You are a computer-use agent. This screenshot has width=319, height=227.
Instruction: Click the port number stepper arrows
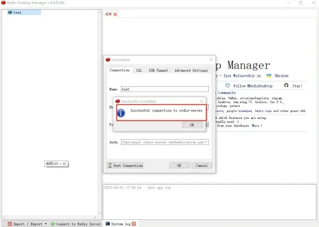pos(207,124)
